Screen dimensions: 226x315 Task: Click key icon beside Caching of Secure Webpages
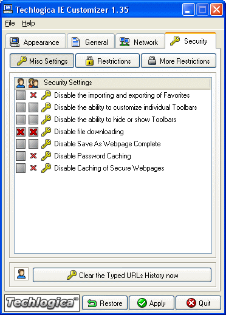46,168
